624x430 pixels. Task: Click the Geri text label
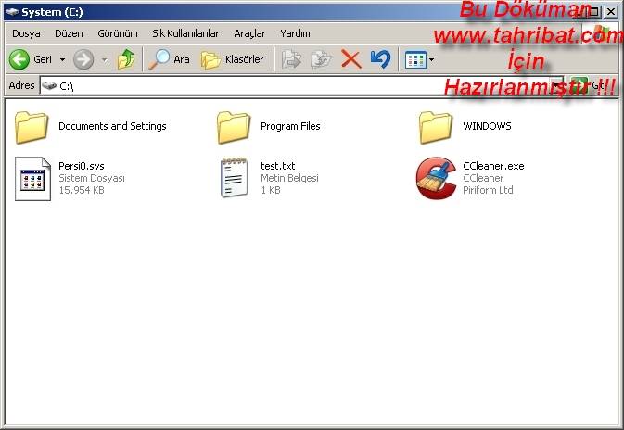coord(43,59)
